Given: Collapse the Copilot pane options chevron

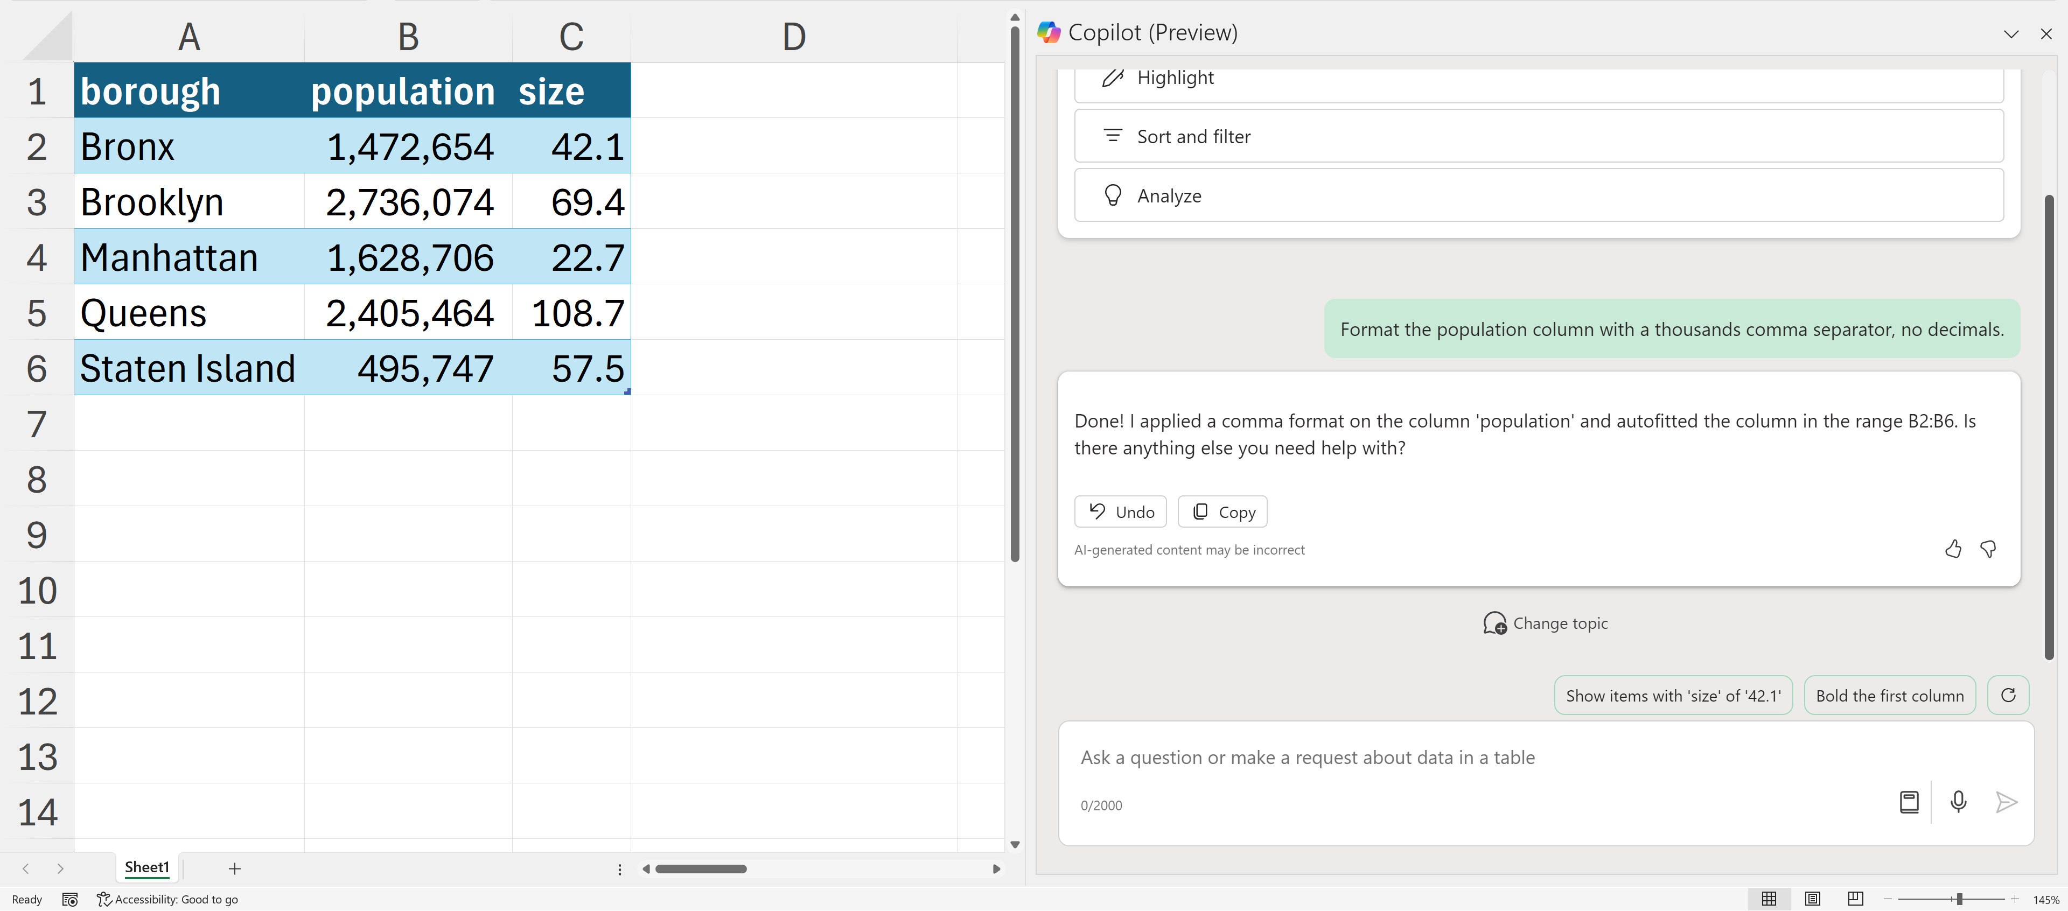Looking at the screenshot, I should tap(2010, 34).
